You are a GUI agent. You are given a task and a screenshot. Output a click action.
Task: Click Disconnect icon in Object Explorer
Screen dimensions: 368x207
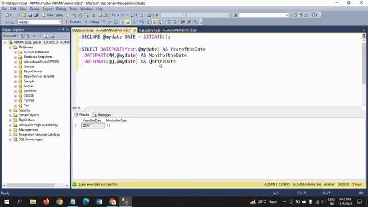28,36
